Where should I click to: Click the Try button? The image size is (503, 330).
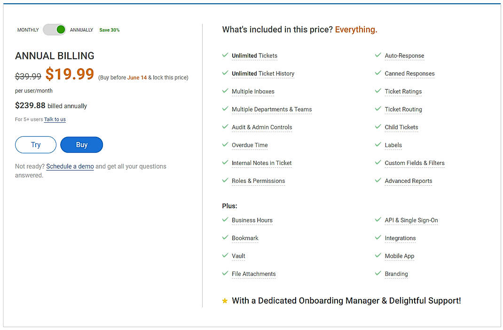[x=35, y=145]
